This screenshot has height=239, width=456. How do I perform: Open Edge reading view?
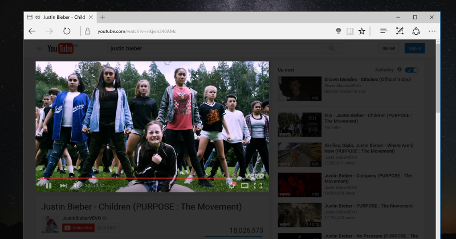point(350,31)
